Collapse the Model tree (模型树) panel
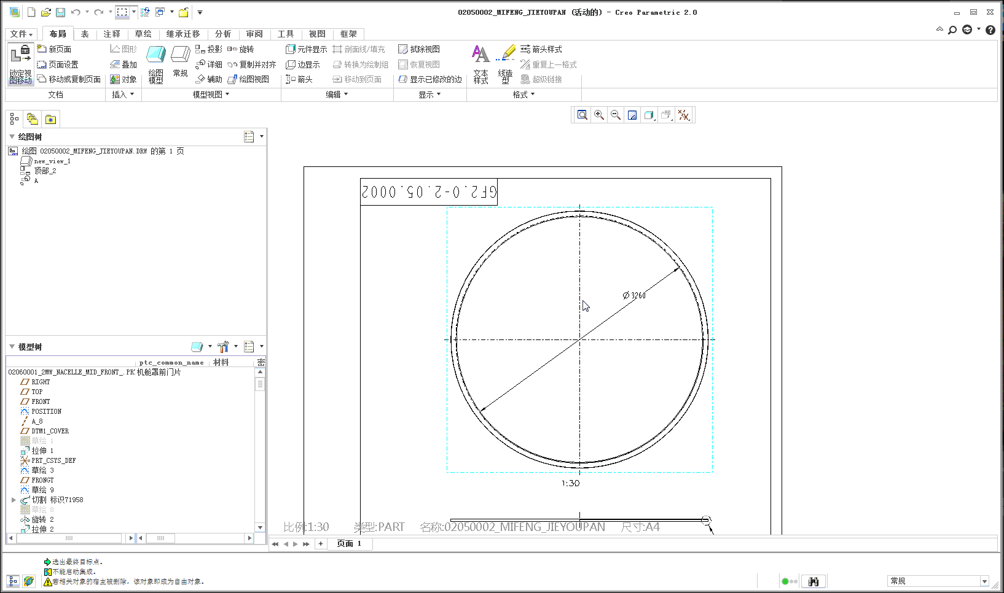Viewport: 1004px width, 593px height. coord(12,346)
